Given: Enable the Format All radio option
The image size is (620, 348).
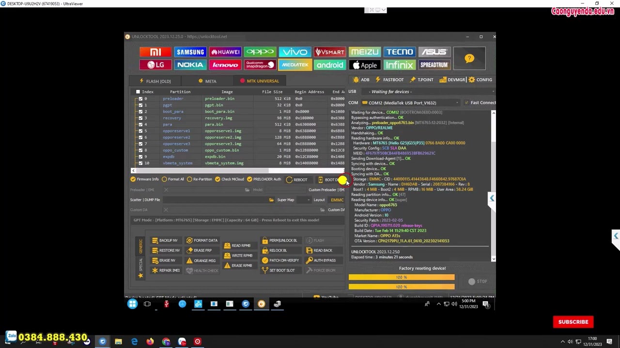Looking at the screenshot, I should pos(165,179).
